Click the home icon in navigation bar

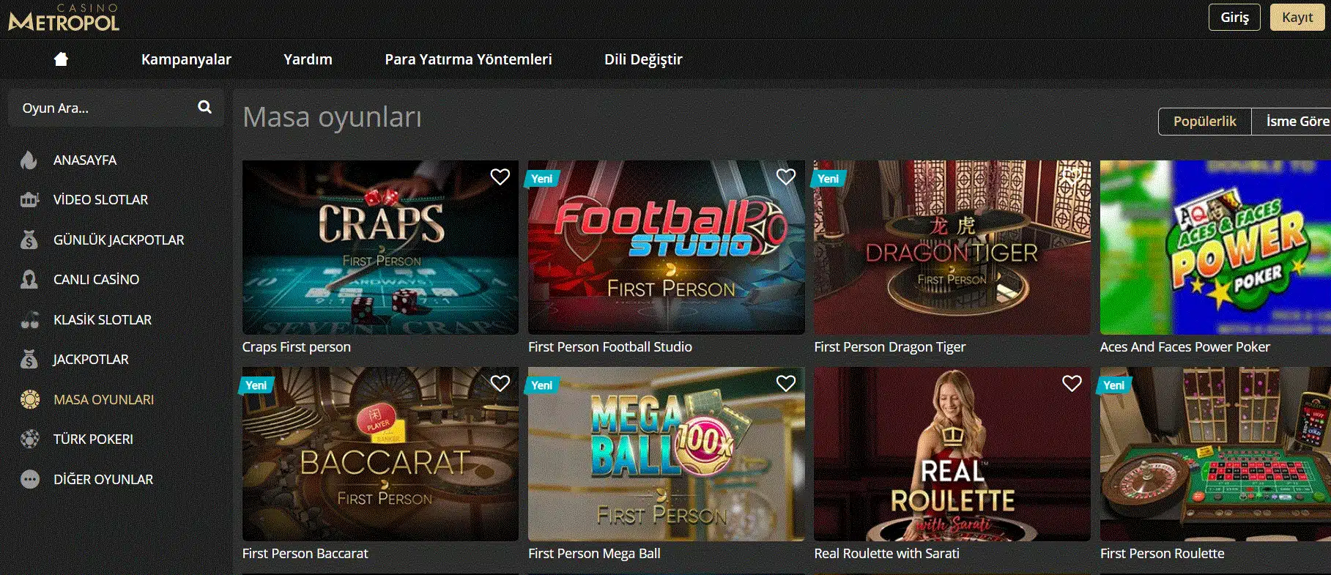click(61, 59)
